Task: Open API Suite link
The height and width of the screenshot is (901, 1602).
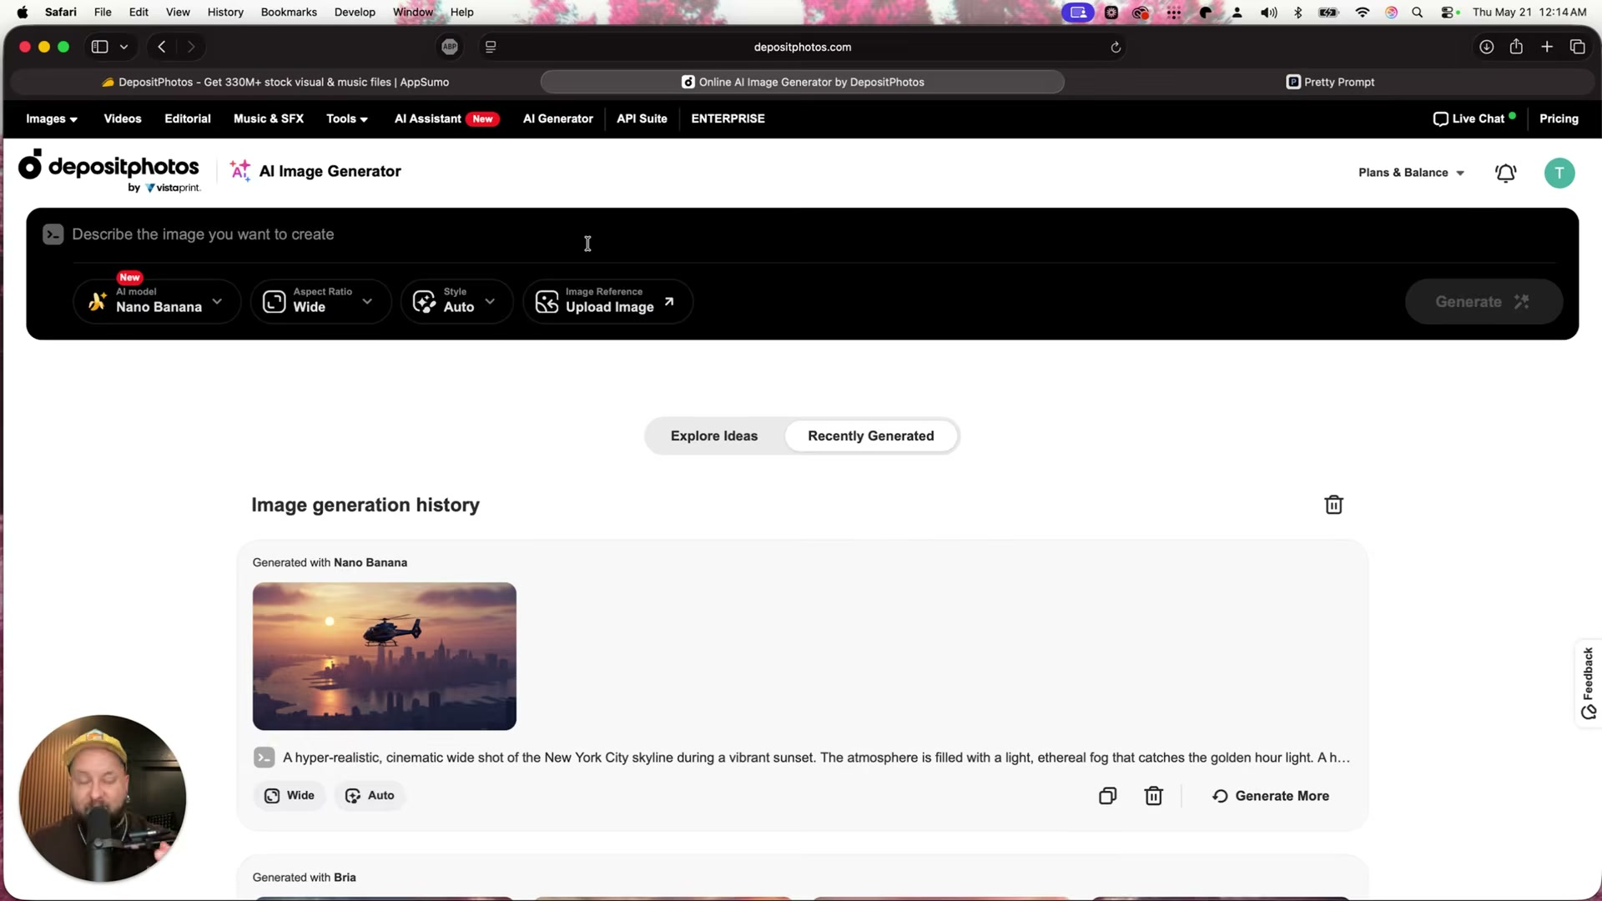Action: pos(642,118)
